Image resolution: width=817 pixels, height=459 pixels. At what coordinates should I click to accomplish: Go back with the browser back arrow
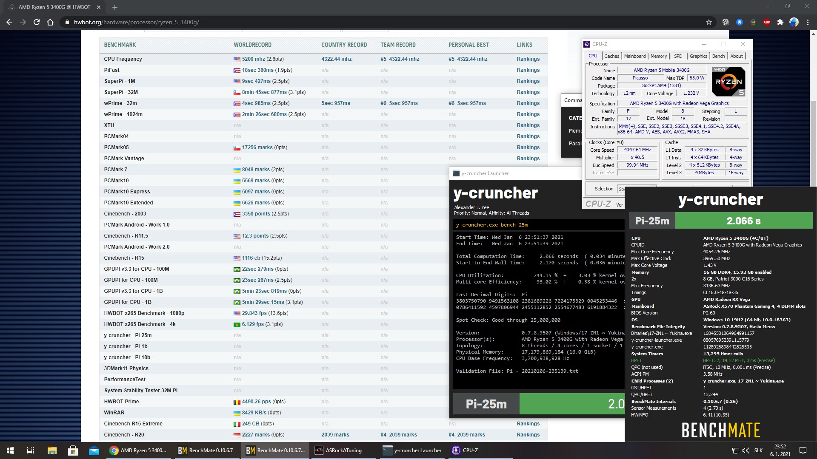9,22
